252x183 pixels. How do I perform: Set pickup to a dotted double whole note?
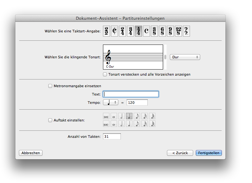(106, 124)
